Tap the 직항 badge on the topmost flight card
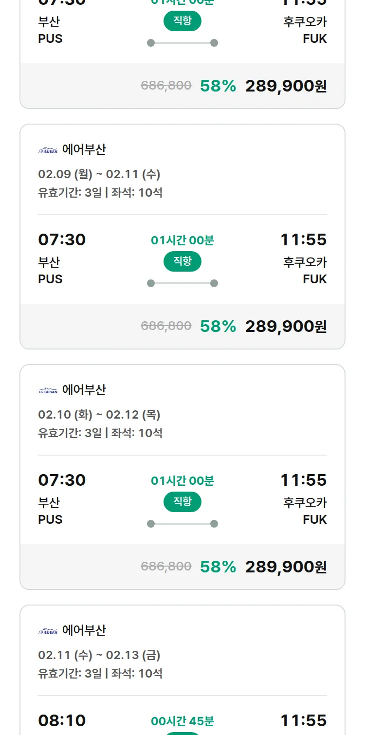Viewport: 365px width, 735px height. point(182,21)
